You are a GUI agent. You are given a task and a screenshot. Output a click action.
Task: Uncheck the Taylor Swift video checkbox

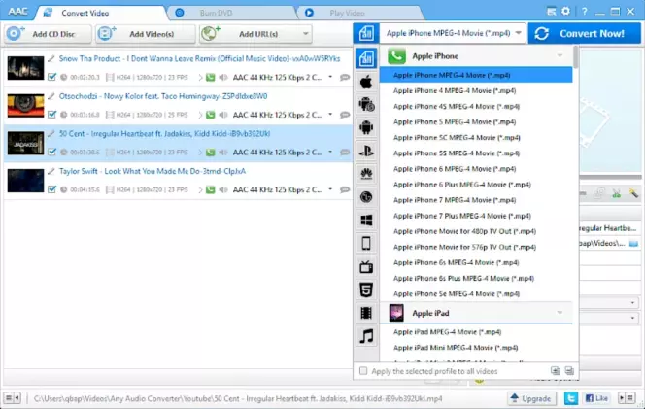coord(51,189)
